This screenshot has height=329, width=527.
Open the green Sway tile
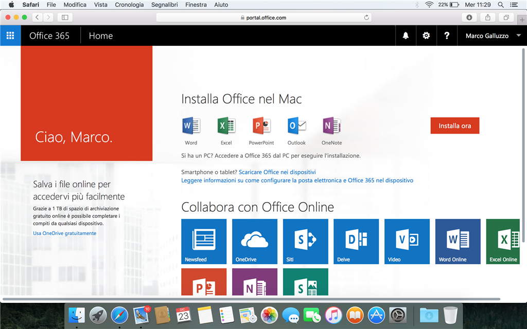pyautogui.click(x=306, y=282)
